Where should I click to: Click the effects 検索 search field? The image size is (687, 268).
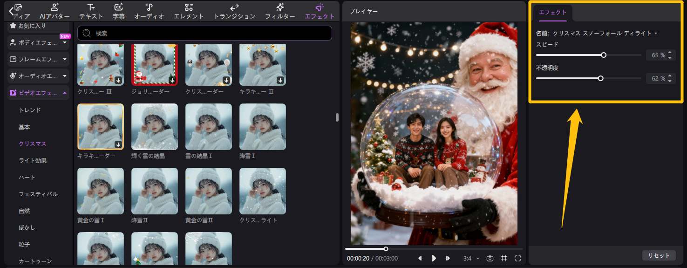[x=204, y=33]
